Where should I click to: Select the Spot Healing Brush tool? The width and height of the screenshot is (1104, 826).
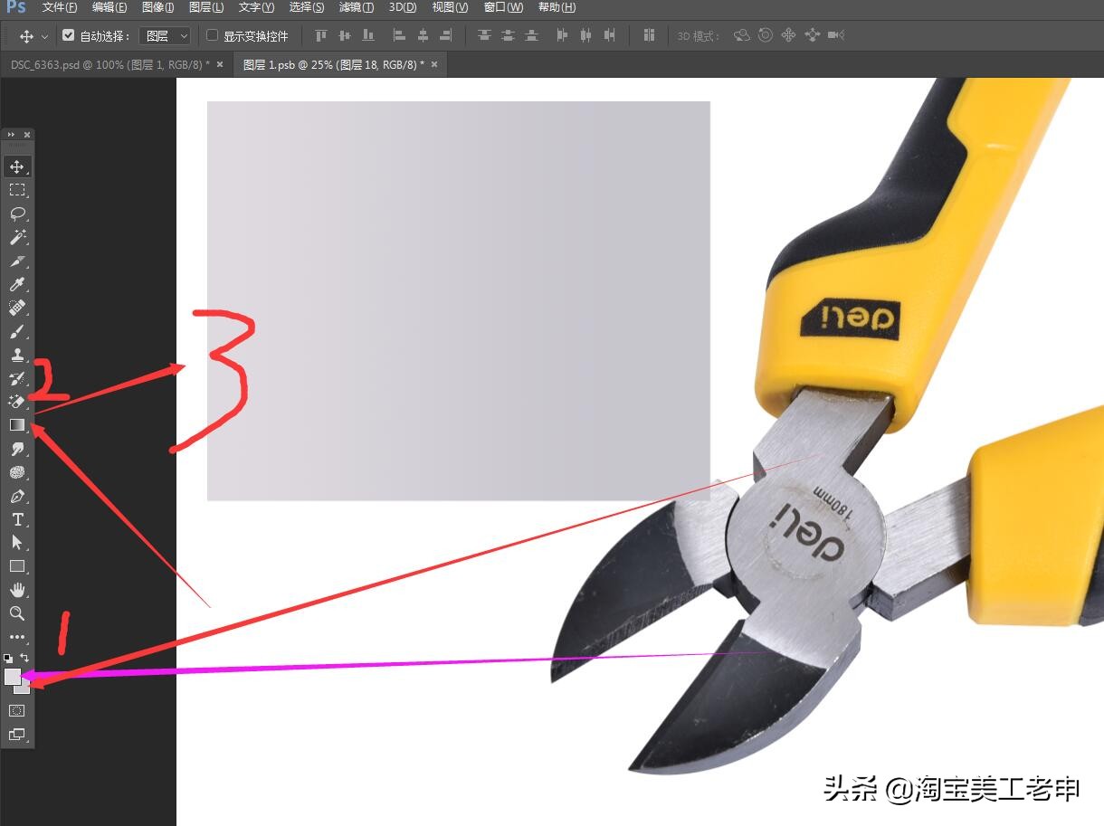17,308
